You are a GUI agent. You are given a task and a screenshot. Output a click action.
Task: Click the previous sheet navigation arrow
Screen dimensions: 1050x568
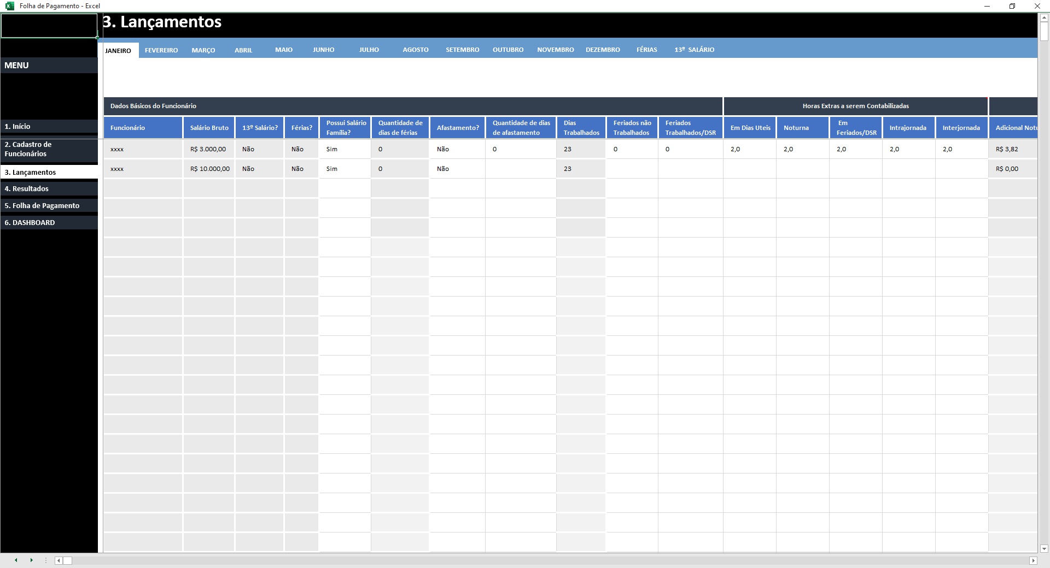tap(16, 560)
